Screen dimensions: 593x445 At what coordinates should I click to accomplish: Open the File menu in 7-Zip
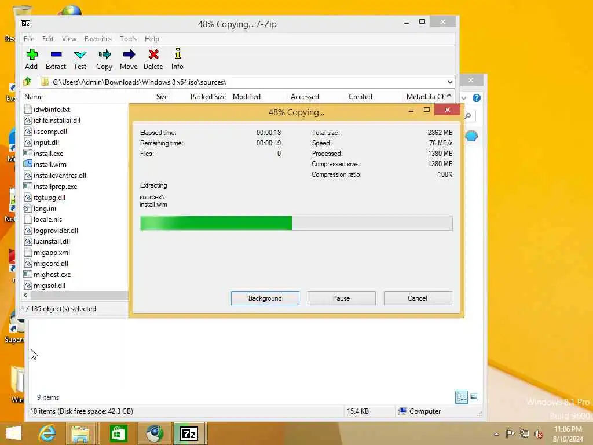(x=29, y=39)
